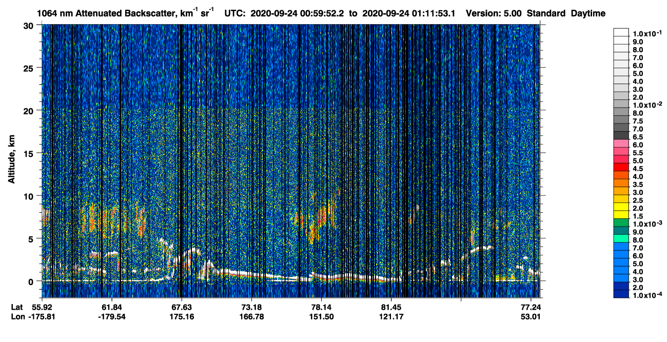Click the 4.5 colorbar label
The width and height of the screenshot is (667, 342).
(638, 168)
